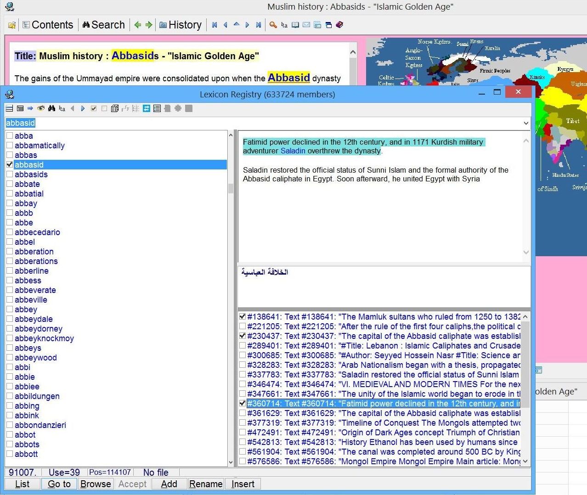The image size is (587, 495).
Task: Click the magnifying glass icon in main toolbar
Action: click(x=273, y=25)
